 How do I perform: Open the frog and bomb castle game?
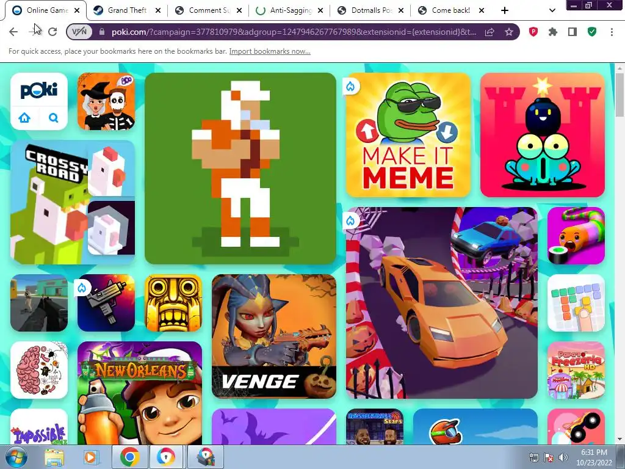tap(543, 135)
